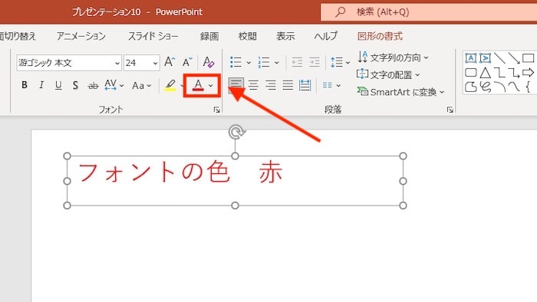Screen dimensions: 537x302
Task: Select vertical text box shape
Action: (x=486, y=58)
